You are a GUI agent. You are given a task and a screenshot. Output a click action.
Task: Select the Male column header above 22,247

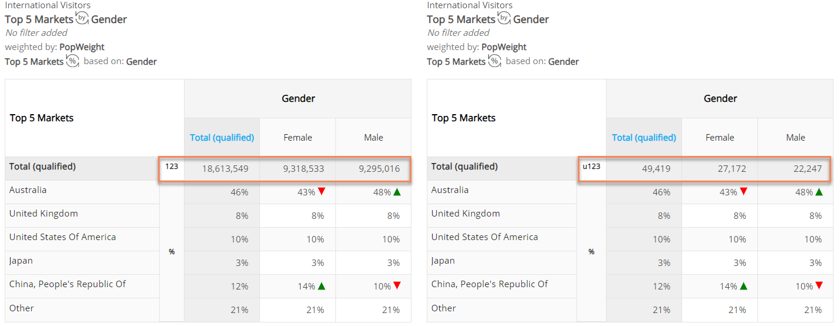tap(795, 137)
